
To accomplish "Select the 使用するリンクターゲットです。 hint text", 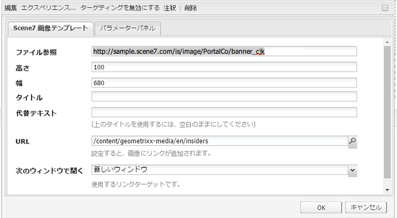I will (136, 184).
